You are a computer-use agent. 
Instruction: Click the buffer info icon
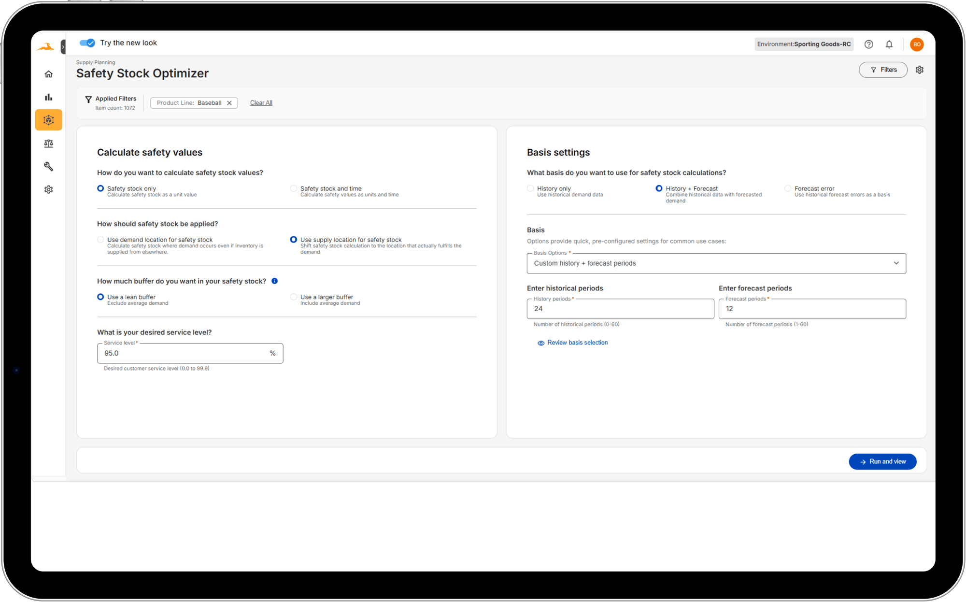[x=274, y=281]
